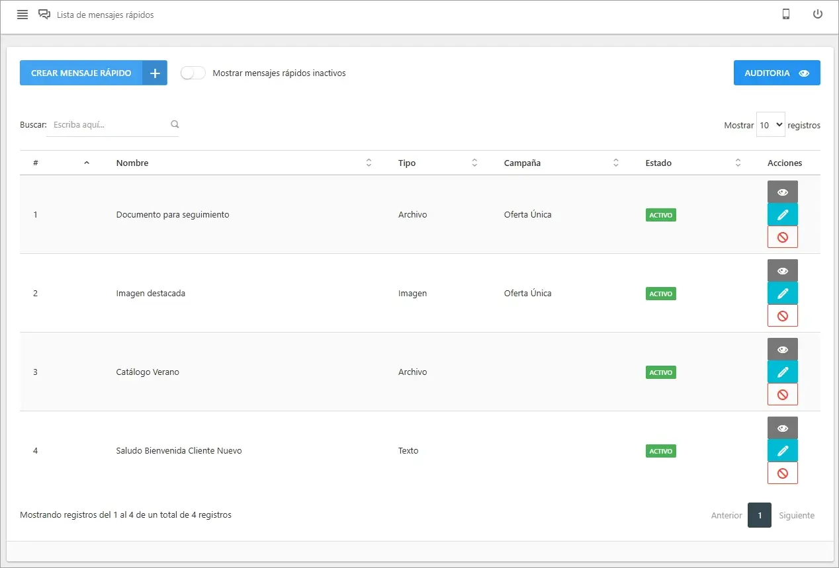Open the Auditoria button
The image size is (839, 568).
[776, 73]
